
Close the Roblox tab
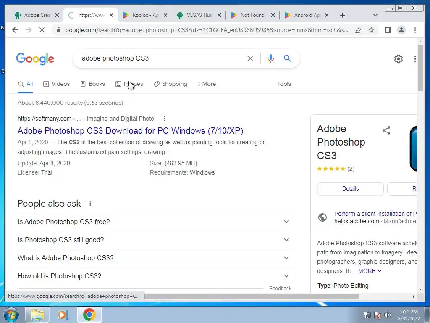coord(165,16)
